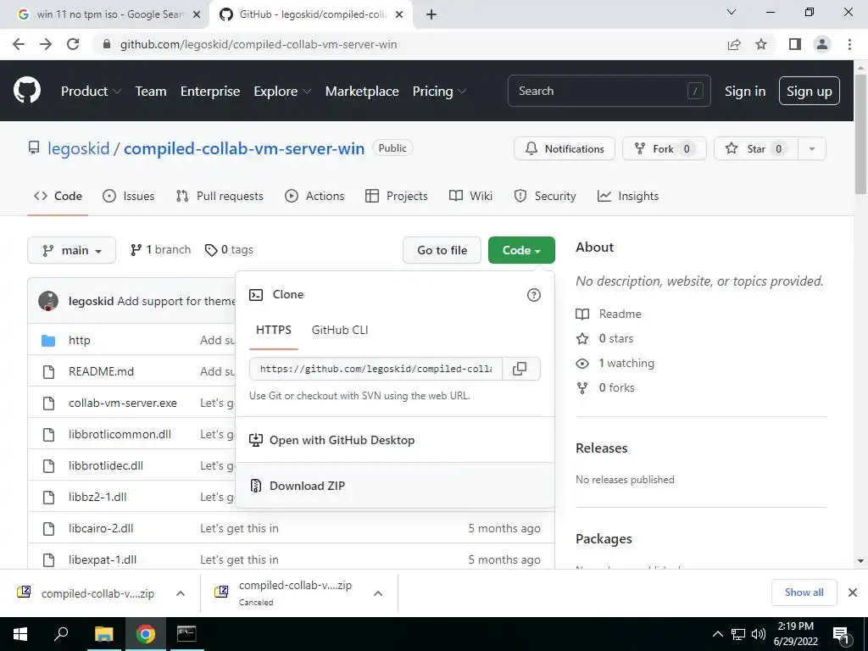
Task: Open Chrome profile avatar icon
Action: [822, 44]
